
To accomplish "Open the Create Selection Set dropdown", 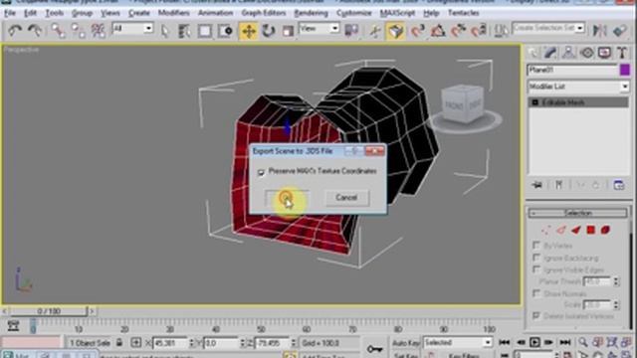I will [548, 28].
